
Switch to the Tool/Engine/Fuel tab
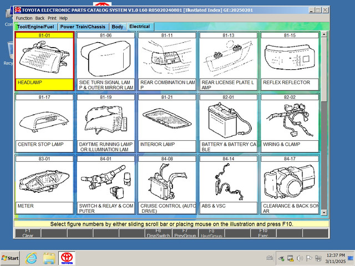pyautogui.click(x=35, y=27)
